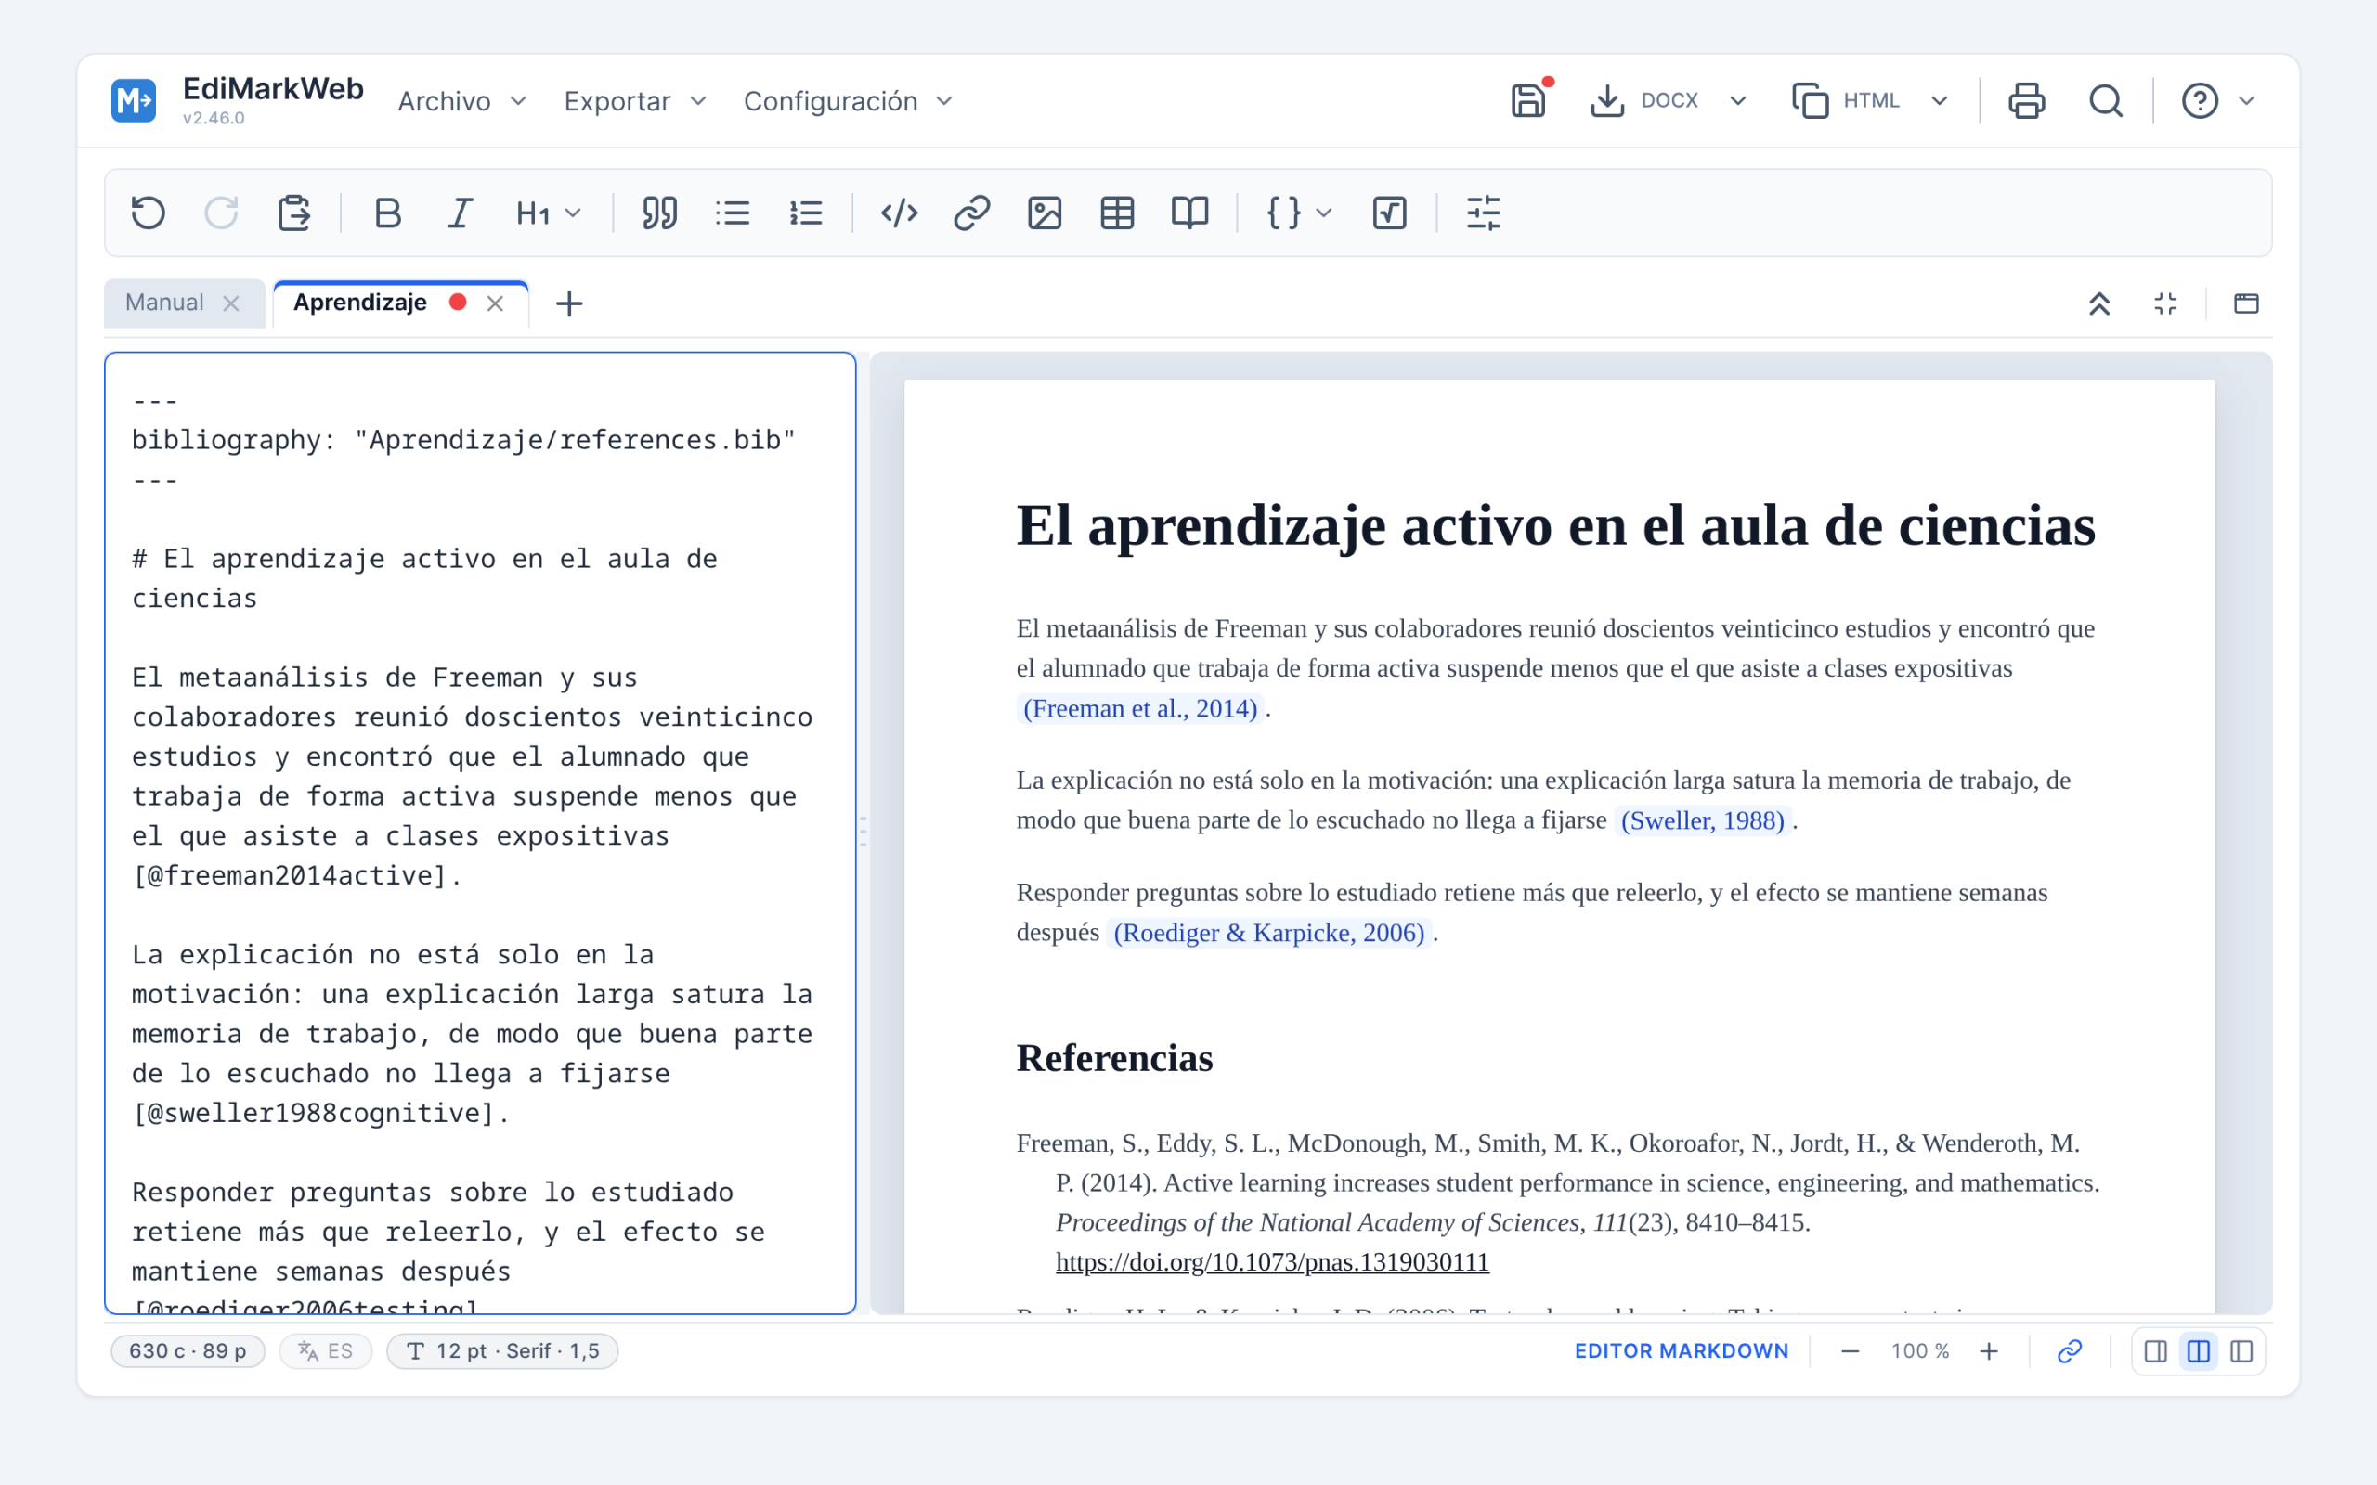Open search with the magnifier icon
The width and height of the screenshot is (2377, 1485).
pos(2106,100)
